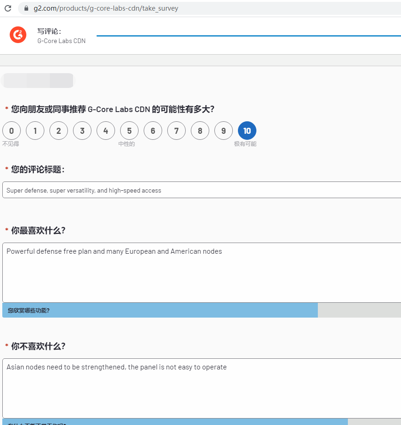
Task: Click the "G-Core Labs CDN" product name
Action: coord(61,41)
